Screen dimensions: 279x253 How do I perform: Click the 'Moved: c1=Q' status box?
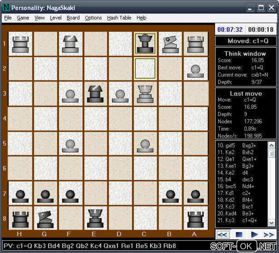point(246,41)
